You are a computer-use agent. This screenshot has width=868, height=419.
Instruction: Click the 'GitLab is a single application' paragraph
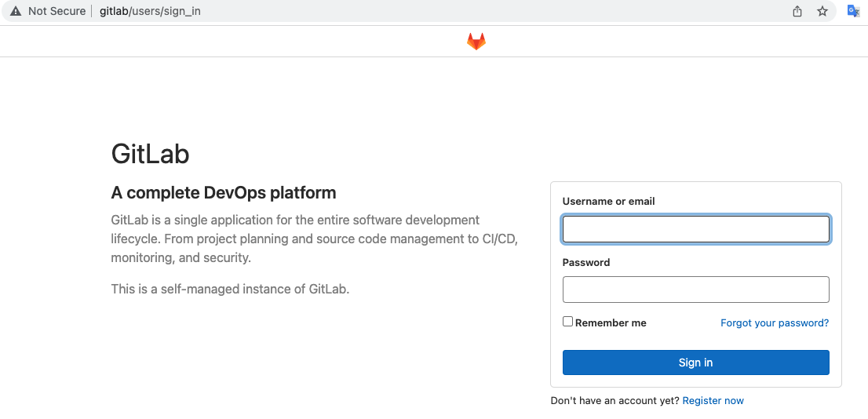(x=315, y=239)
